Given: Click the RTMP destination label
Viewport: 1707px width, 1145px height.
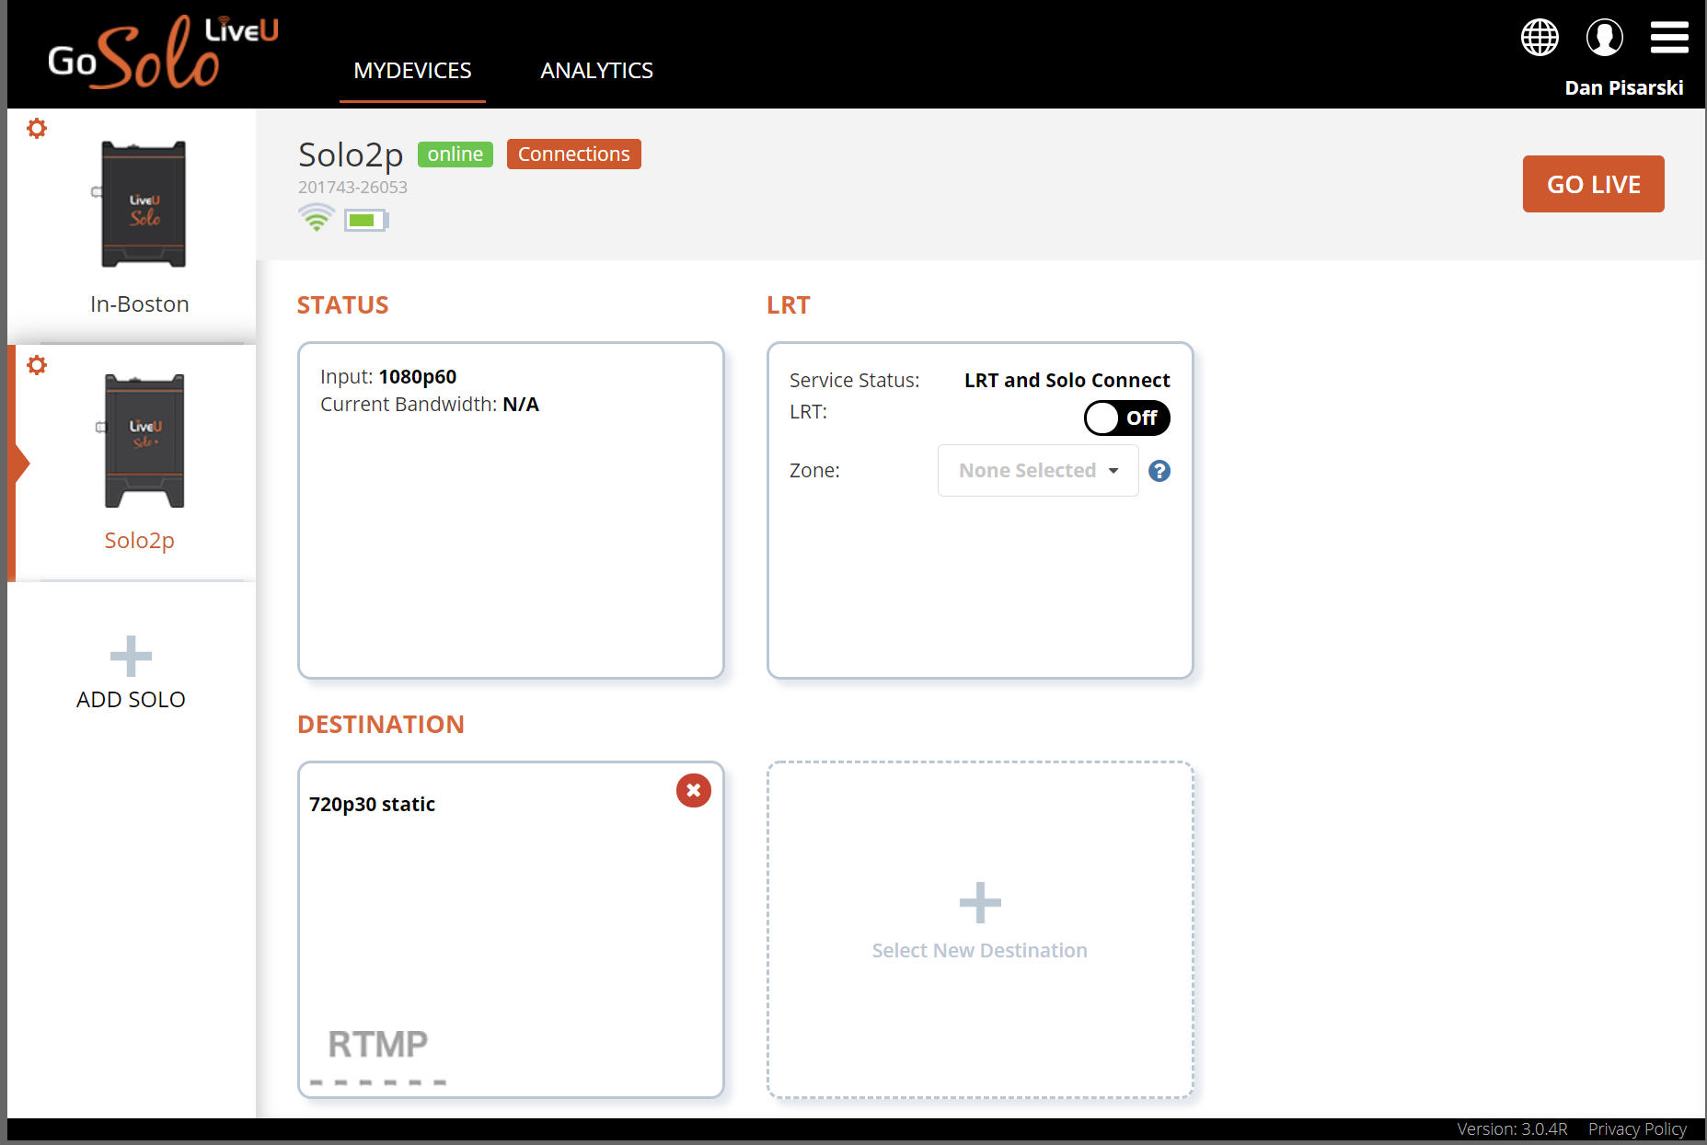Looking at the screenshot, I should (378, 1045).
